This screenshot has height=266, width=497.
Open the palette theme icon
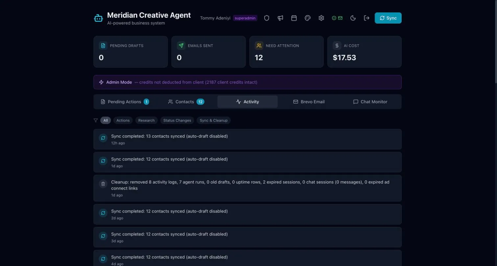pos(308,18)
